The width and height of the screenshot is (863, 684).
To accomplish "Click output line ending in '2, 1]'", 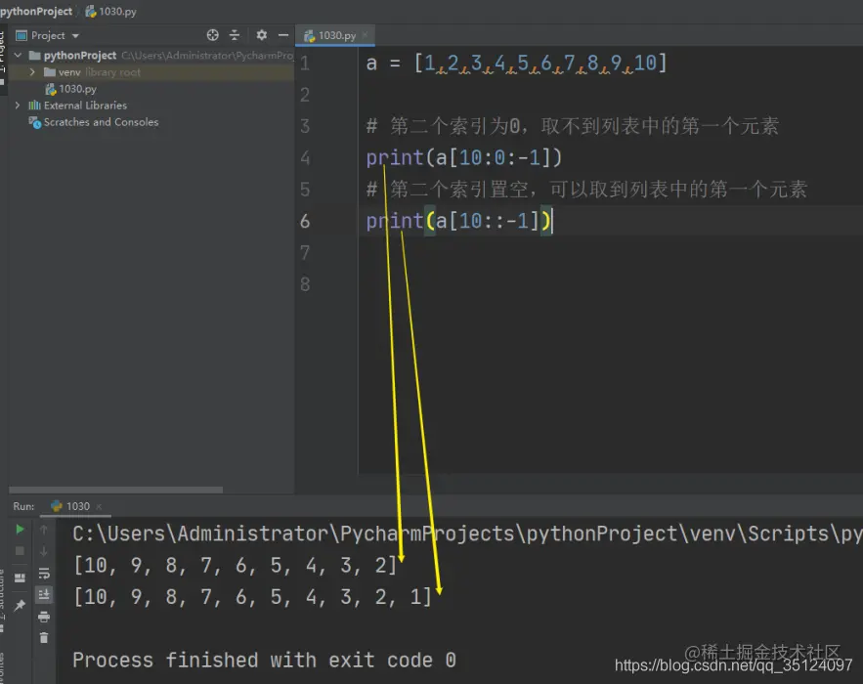I will 252,596.
